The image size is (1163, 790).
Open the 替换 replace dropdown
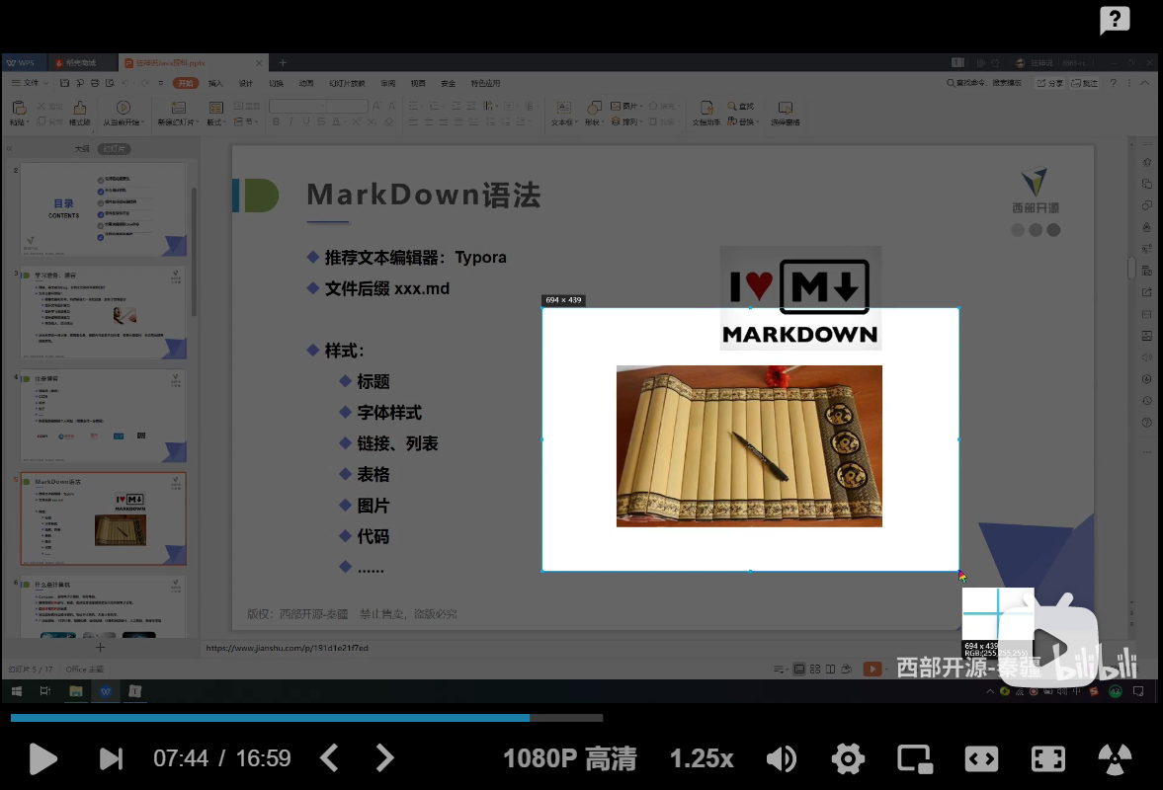coord(742,121)
